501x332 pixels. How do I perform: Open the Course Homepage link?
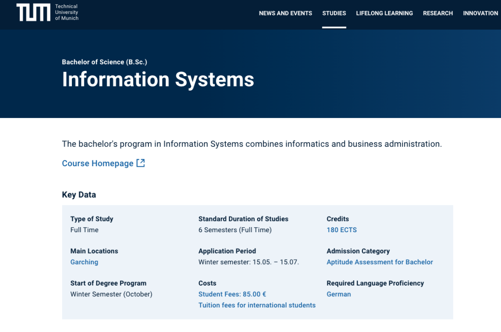(98, 163)
